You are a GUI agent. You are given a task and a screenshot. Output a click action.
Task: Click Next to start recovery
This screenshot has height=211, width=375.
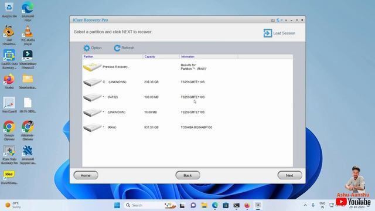(x=289, y=175)
